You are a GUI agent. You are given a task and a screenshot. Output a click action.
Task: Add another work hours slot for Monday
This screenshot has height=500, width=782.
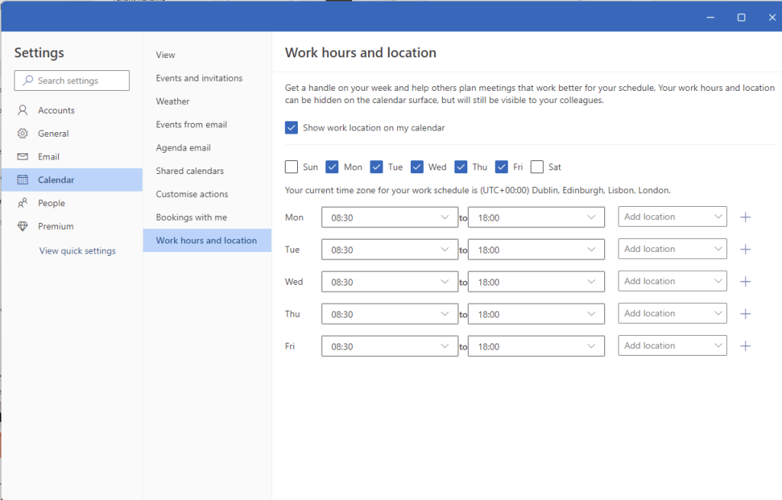click(745, 217)
